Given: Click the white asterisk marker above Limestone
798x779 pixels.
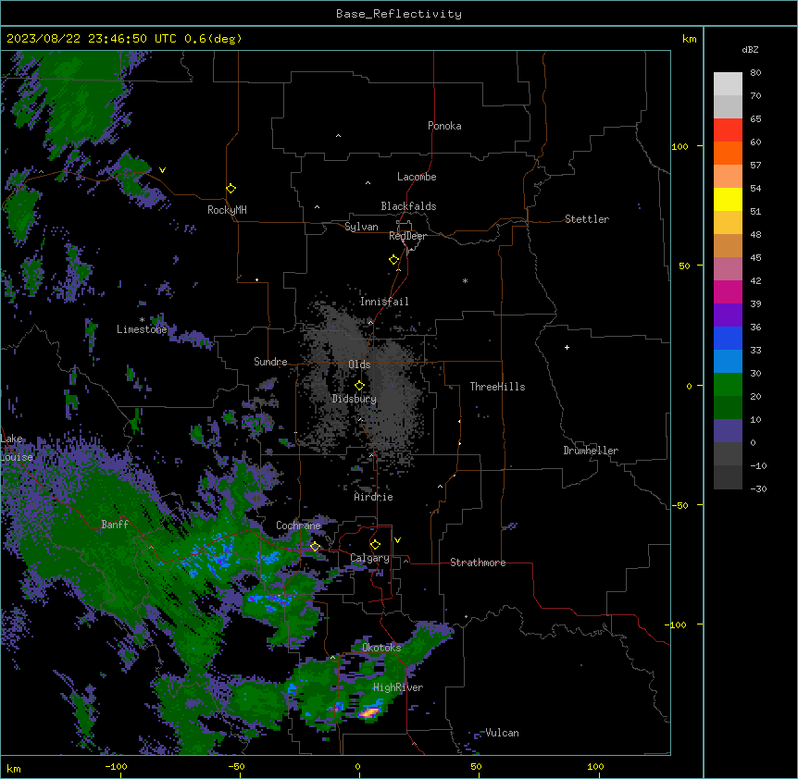Looking at the screenshot, I should [x=142, y=320].
